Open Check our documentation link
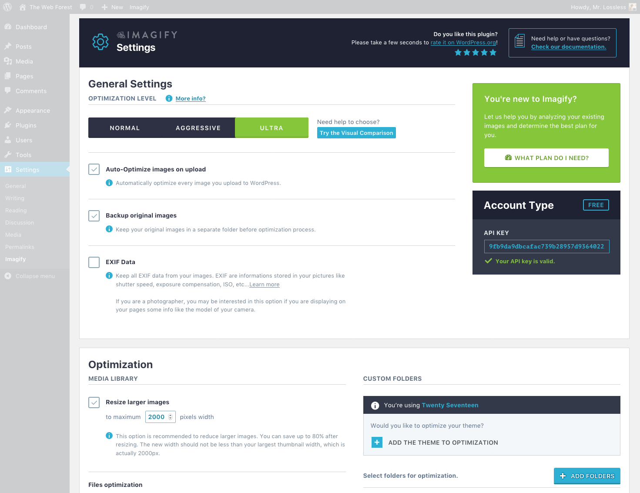Viewport: 640px width, 493px height. (569, 47)
